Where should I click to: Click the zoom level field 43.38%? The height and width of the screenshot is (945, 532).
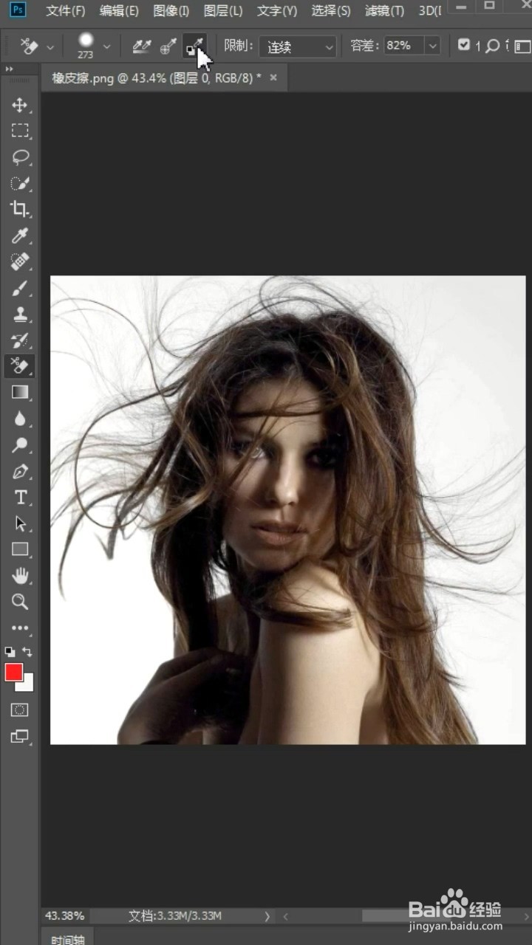(x=65, y=915)
